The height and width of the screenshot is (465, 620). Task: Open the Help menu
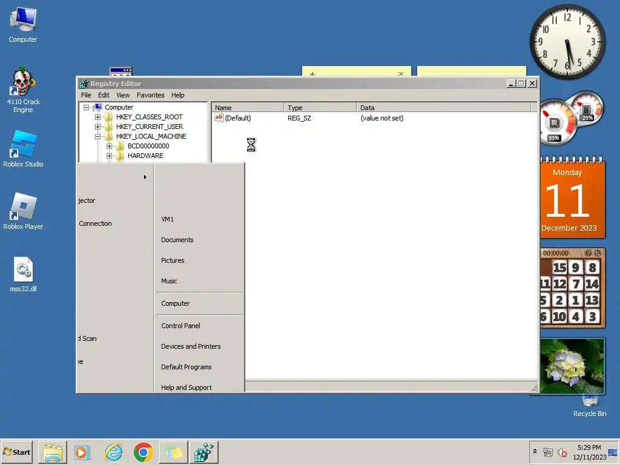click(177, 95)
